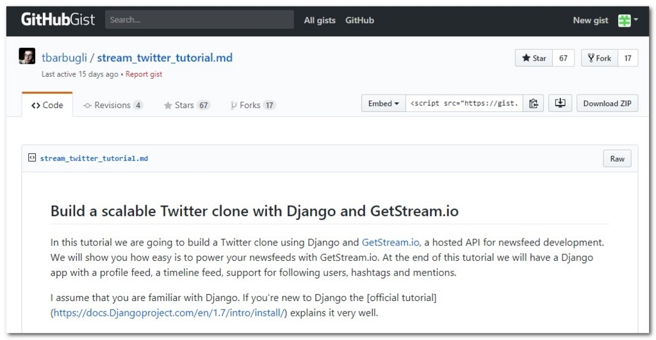Open the Forks tab
This screenshot has width=656, height=340.
[x=252, y=105]
